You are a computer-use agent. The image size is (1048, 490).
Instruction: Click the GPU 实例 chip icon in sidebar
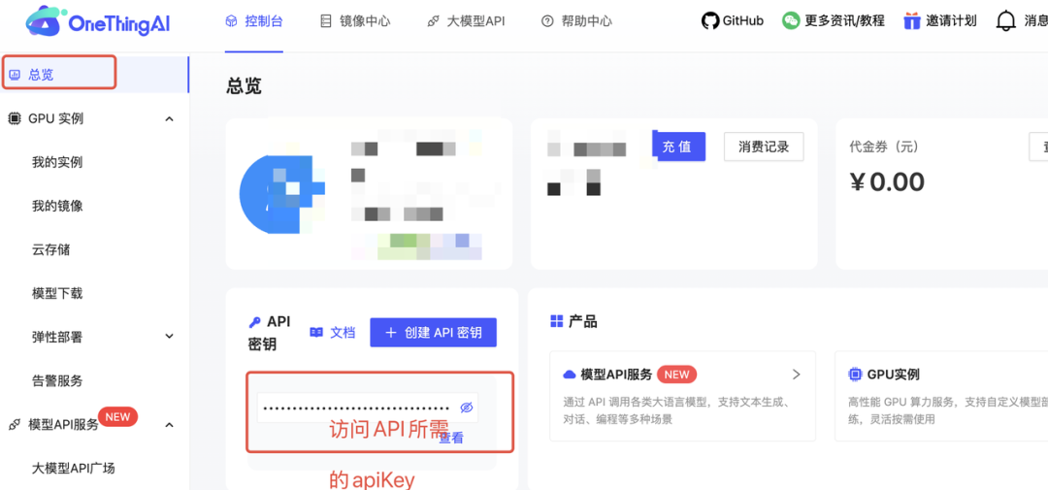pyautogui.click(x=15, y=118)
